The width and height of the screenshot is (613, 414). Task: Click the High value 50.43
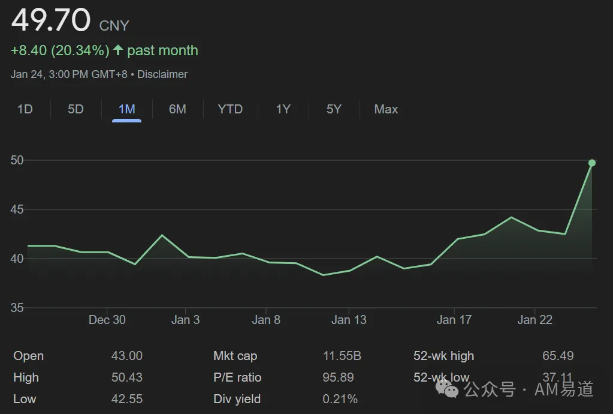tap(126, 377)
